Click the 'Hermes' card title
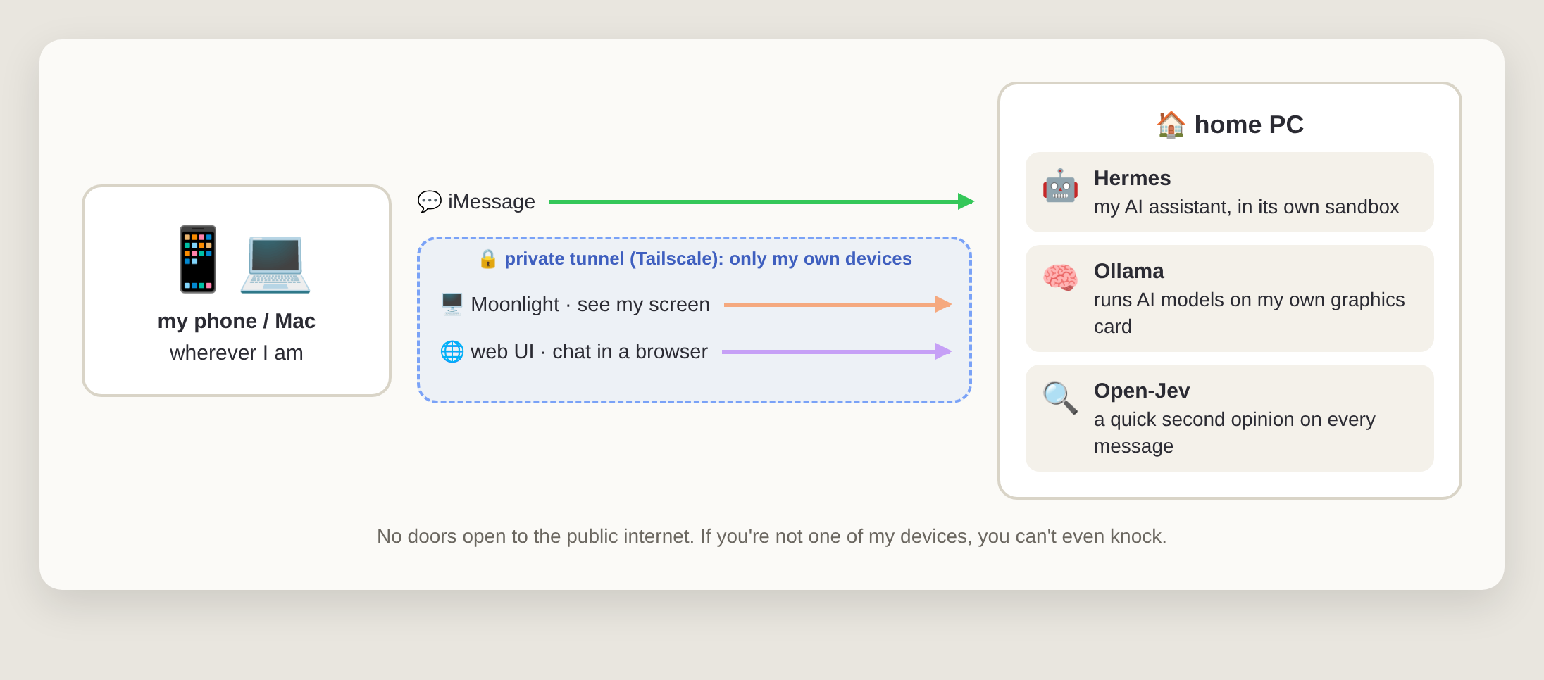This screenshot has height=680, width=1544. pos(1132,178)
